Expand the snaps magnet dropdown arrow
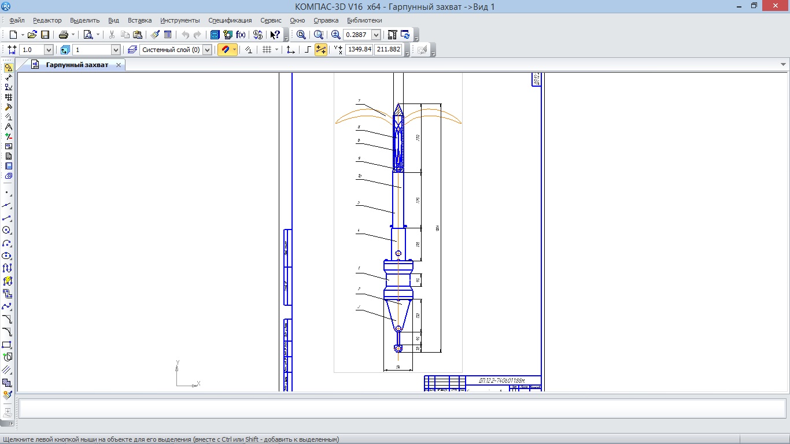 234,50
